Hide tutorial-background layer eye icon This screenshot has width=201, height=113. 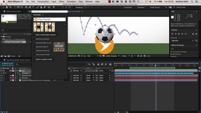click(x=2, y=80)
